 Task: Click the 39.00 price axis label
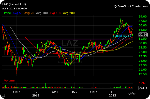[143, 16]
